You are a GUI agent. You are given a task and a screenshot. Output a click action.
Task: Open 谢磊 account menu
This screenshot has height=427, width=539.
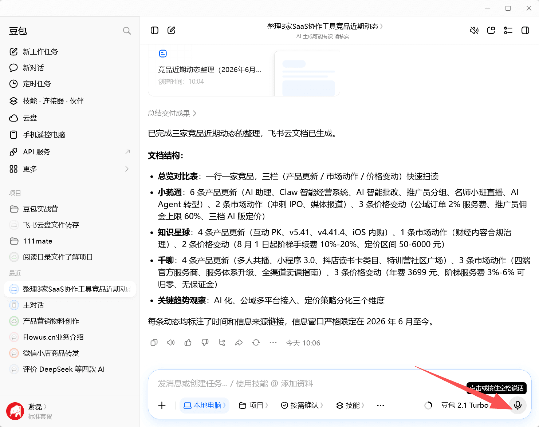pos(37,407)
